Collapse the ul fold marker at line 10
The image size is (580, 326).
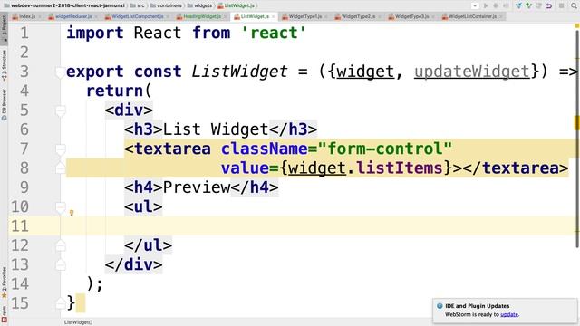coord(61,207)
